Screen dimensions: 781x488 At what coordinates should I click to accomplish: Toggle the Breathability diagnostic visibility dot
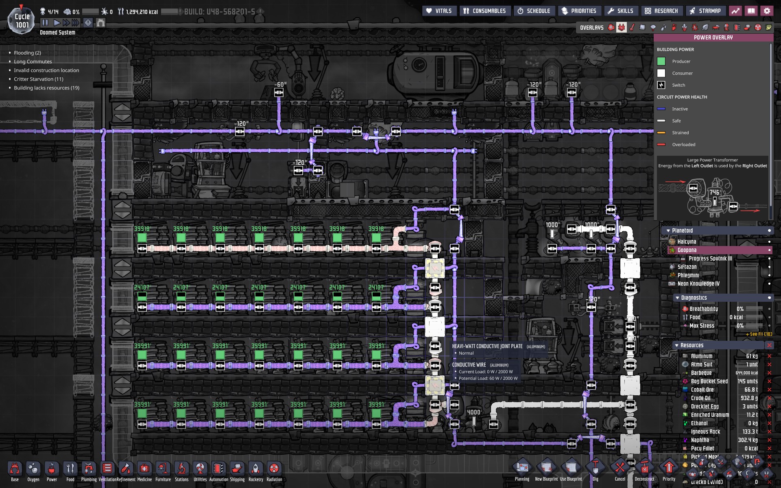point(769,309)
